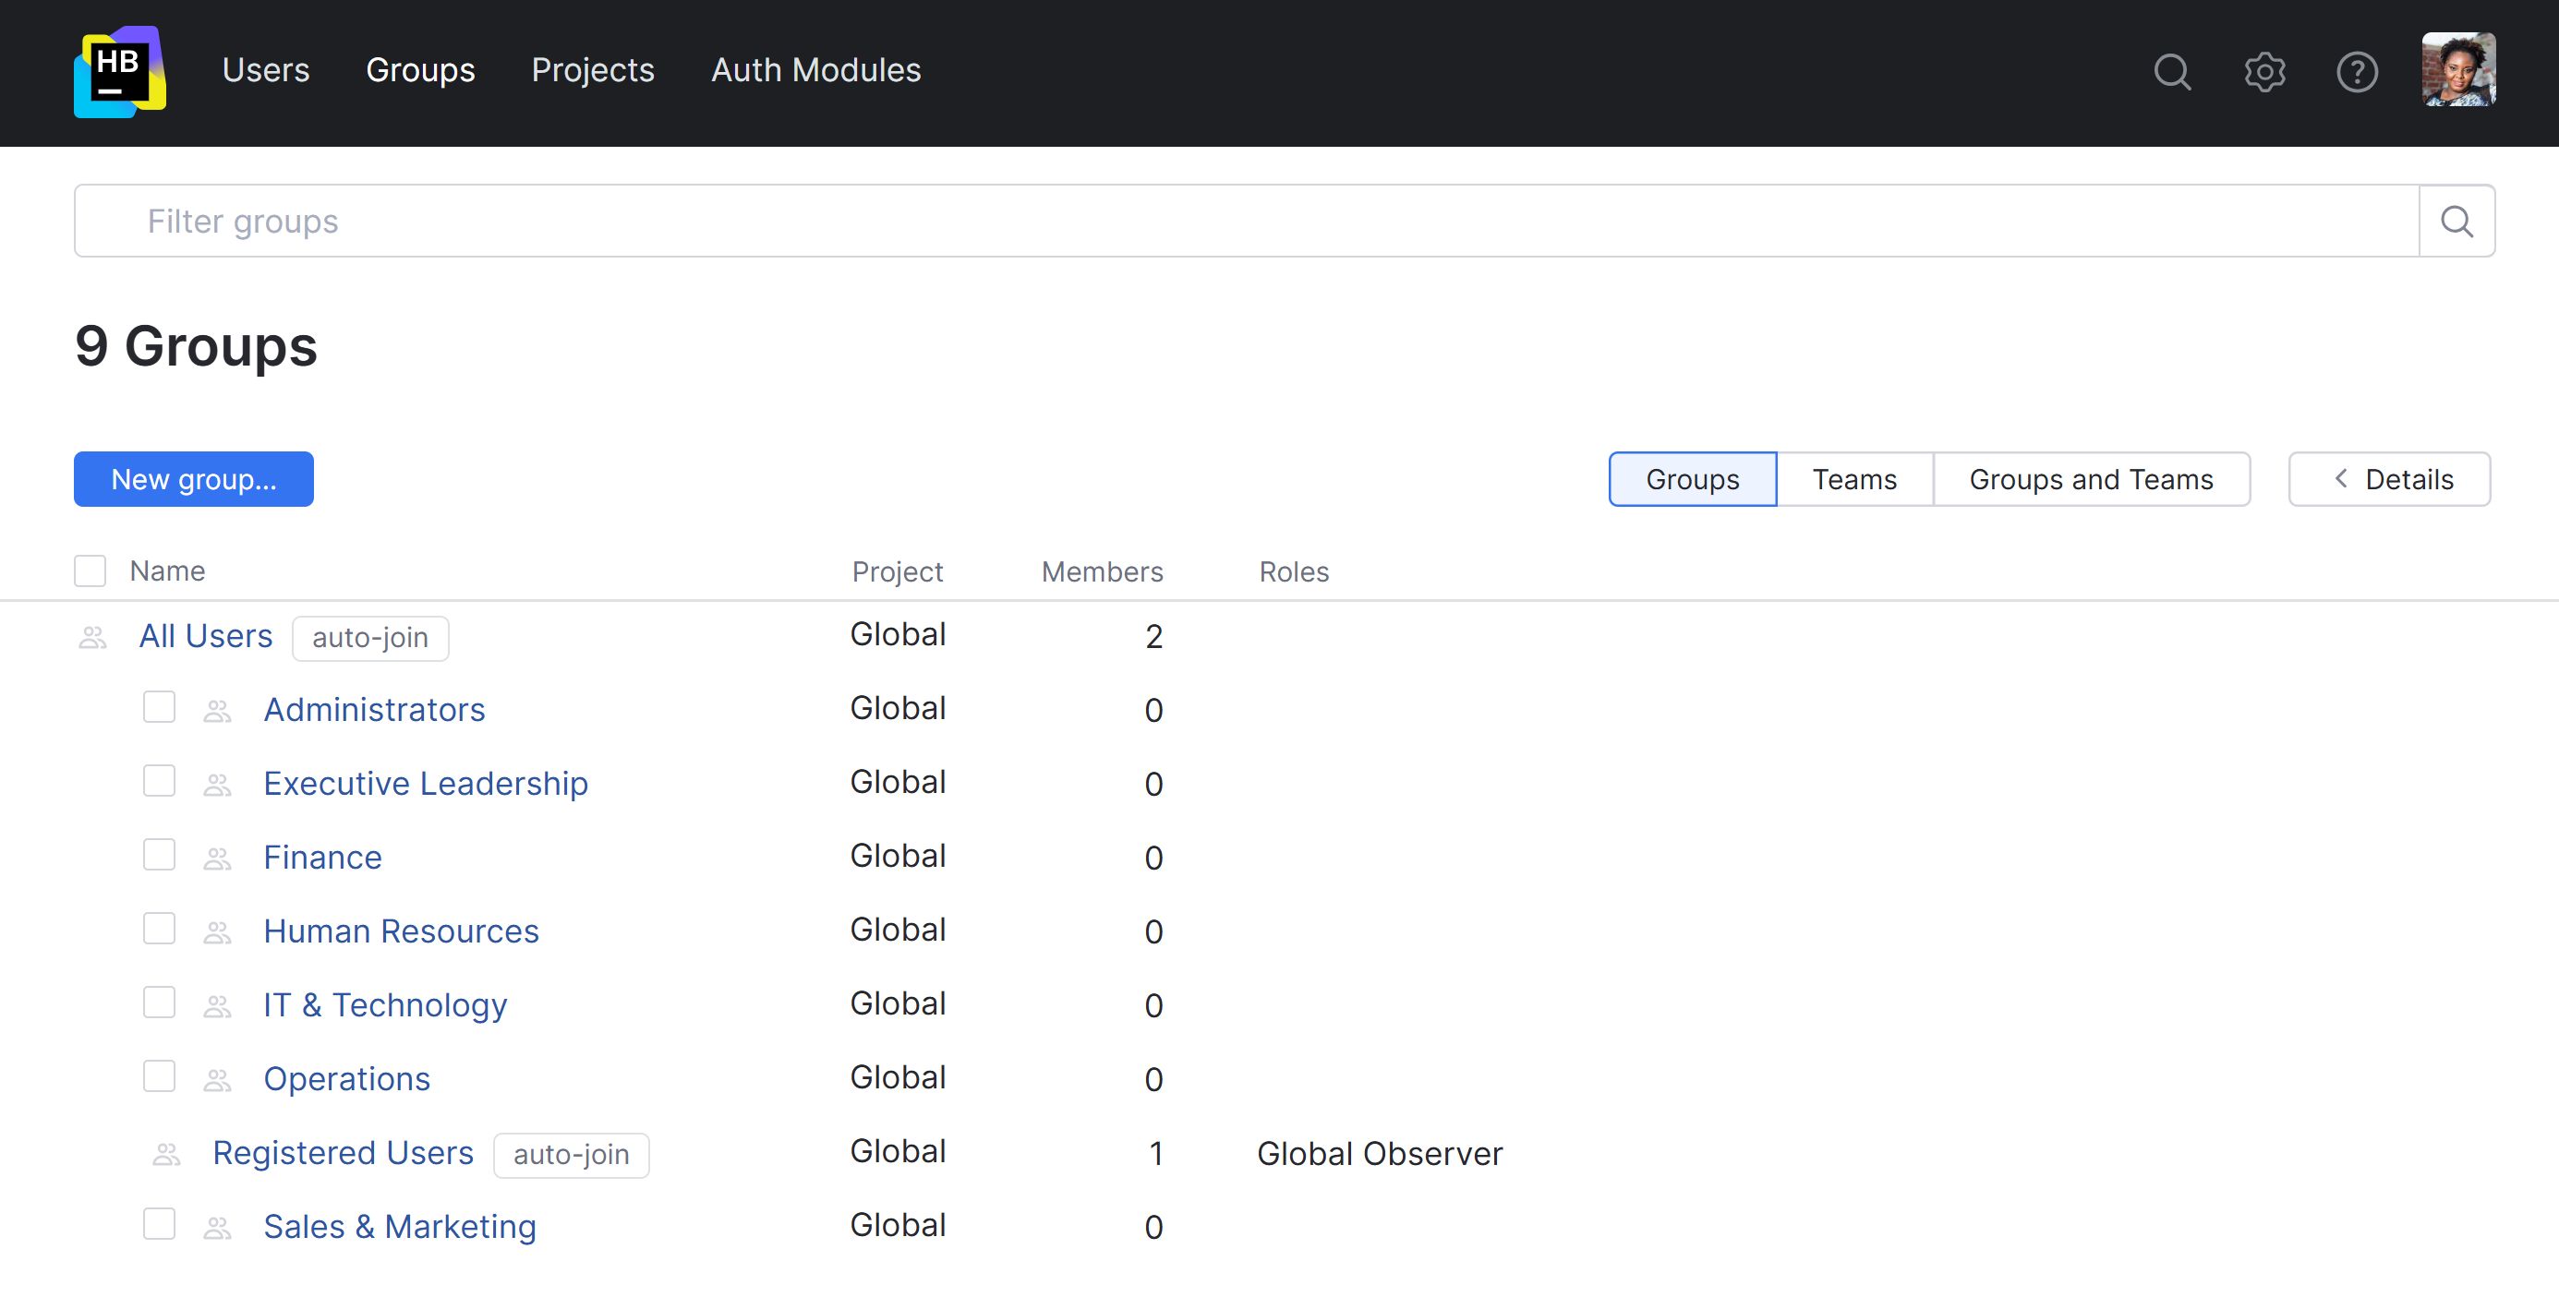Switch to the Teams view tab

(1853, 480)
